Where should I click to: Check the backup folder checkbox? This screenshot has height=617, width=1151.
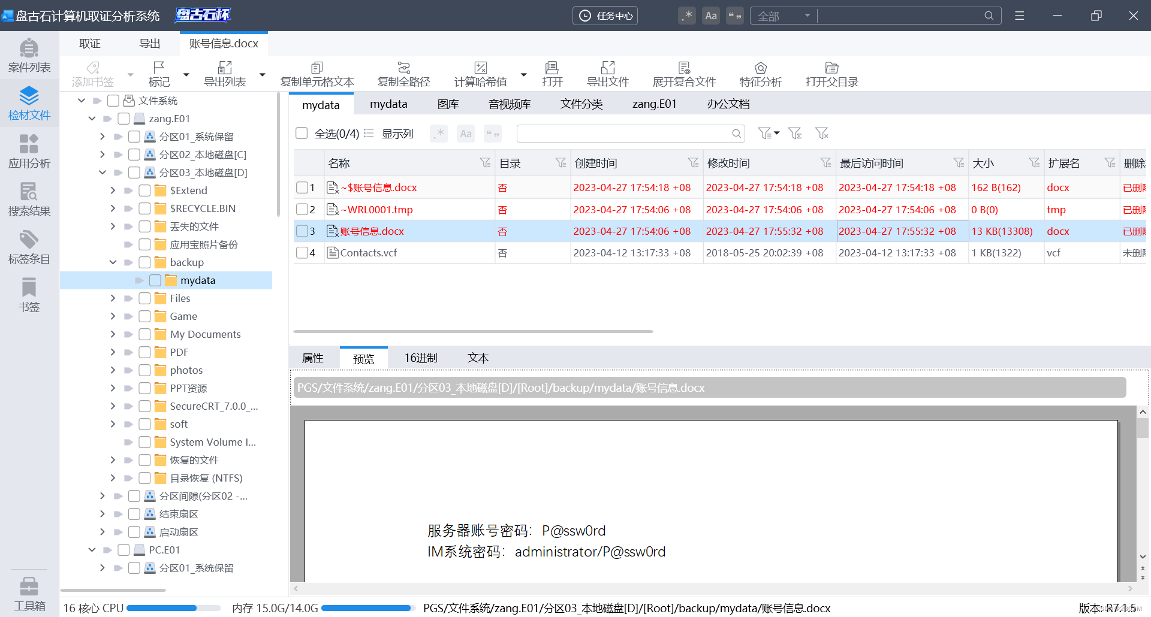(144, 262)
